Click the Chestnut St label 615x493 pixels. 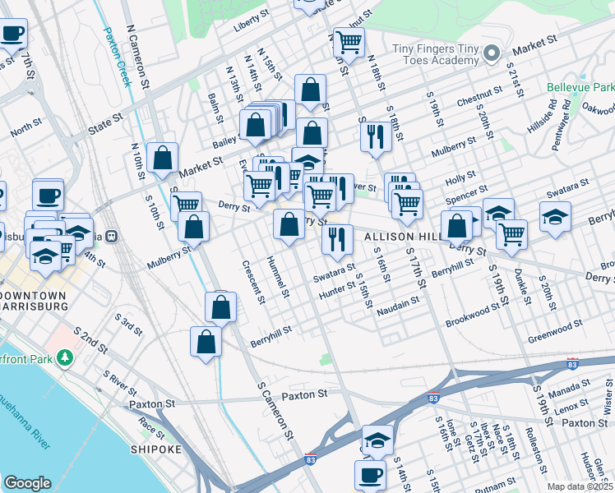click(x=479, y=96)
